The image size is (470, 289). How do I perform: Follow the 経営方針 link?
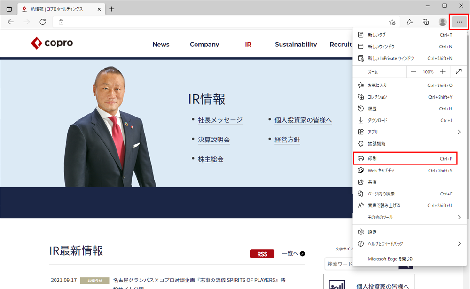pos(287,140)
